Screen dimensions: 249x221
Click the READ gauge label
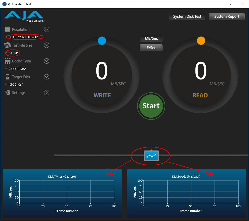[200, 95]
